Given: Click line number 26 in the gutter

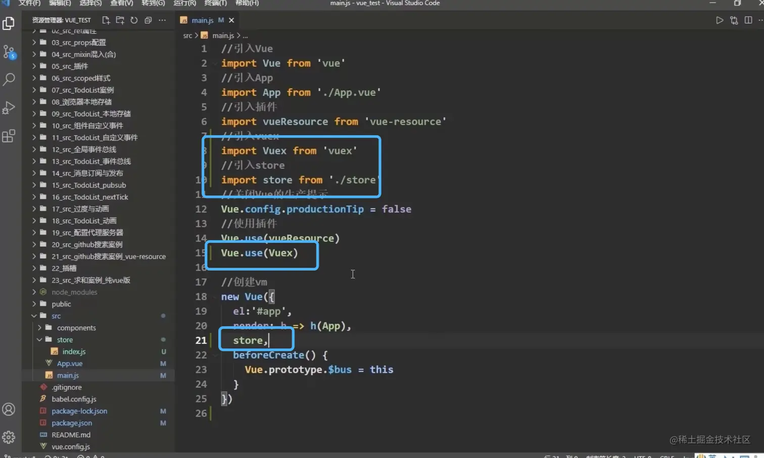Looking at the screenshot, I should point(201,413).
